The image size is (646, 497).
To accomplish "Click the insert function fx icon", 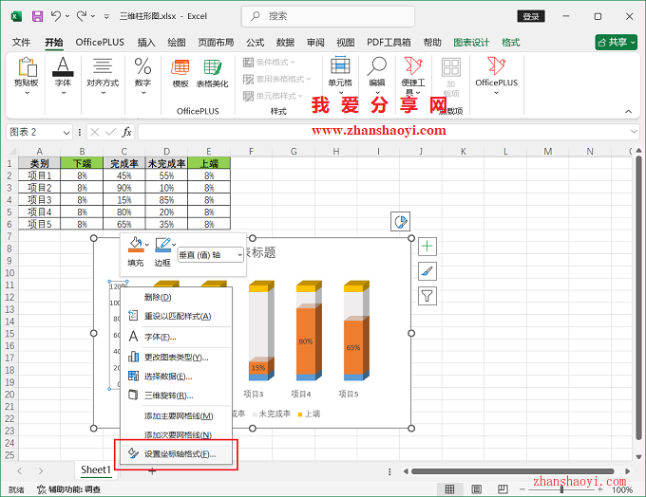I will (126, 132).
